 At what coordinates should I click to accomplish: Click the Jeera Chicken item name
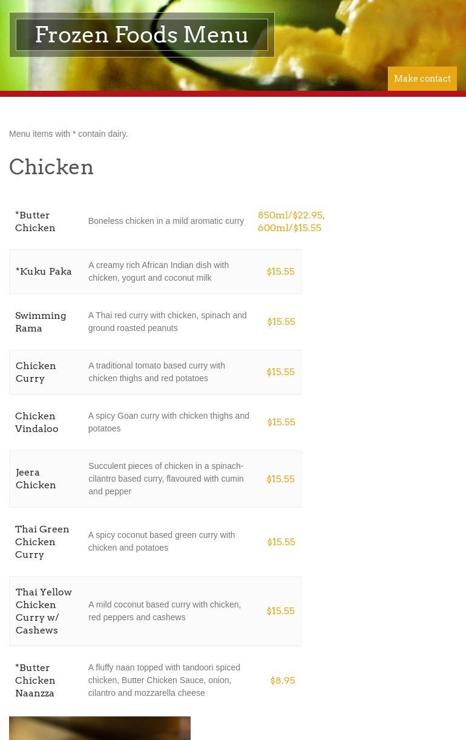(x=36, y=479)
